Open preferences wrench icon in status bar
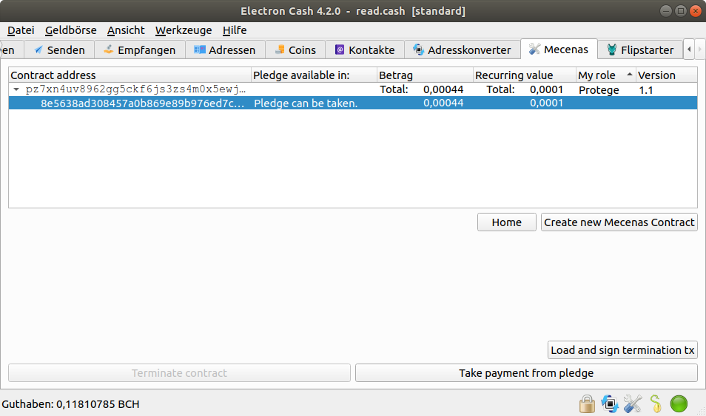706x416 pixels. tap(633, 404)
